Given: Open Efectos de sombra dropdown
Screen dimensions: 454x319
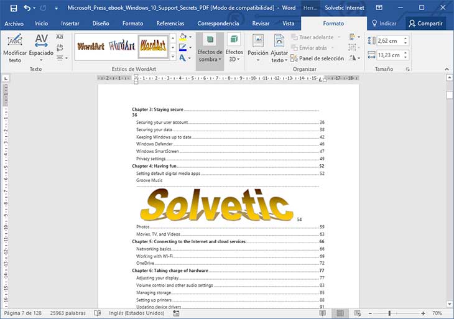Looking at the screenshot, I should click(210, 51).
